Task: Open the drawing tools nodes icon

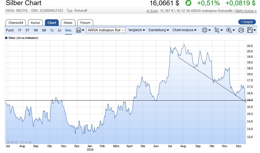Action: (x=217, y=30)
